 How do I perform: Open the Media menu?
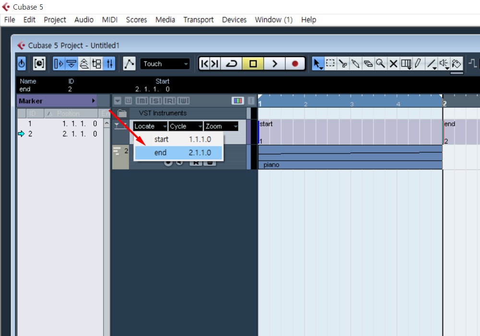(165, 20)
